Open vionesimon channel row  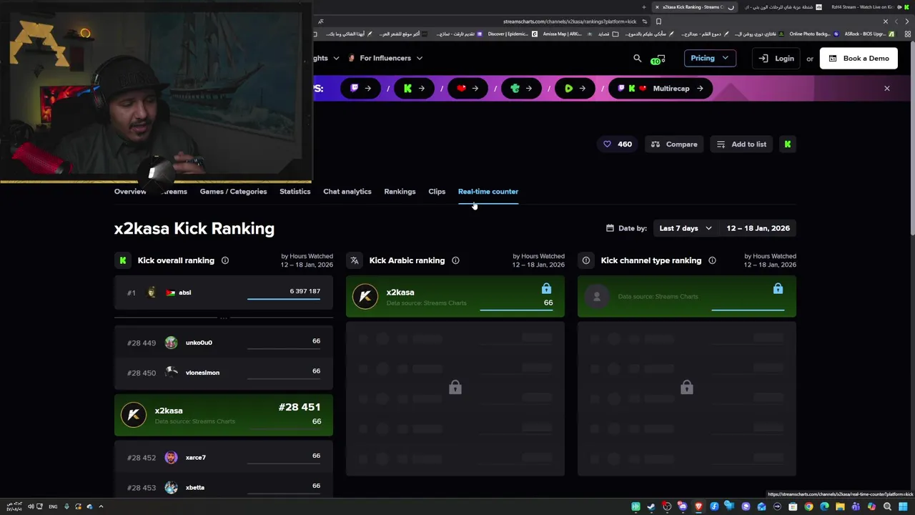[224, 373]
